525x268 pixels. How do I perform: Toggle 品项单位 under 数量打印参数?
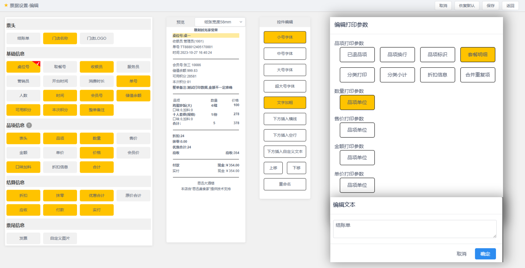[357, 103]
